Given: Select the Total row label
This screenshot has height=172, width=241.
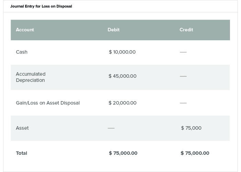Looking at the screenshot, I should (x=22, y=153).
